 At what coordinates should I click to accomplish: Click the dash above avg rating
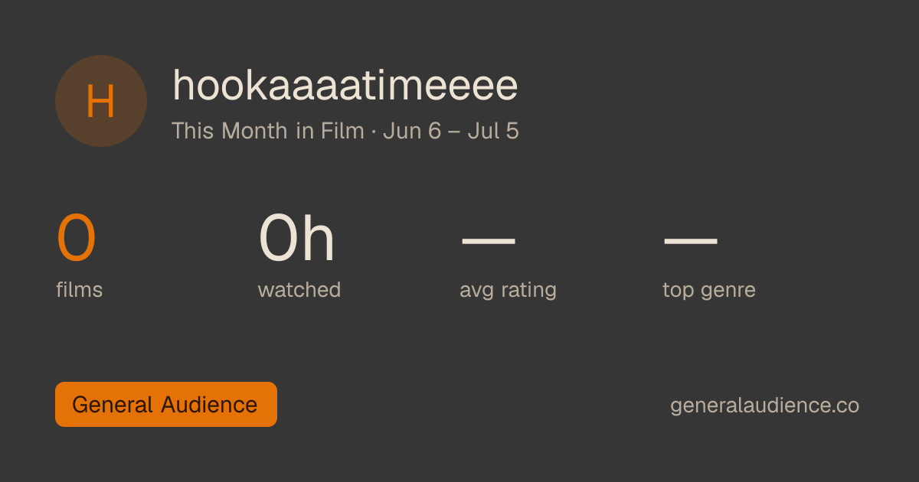[x=489, y=241]
